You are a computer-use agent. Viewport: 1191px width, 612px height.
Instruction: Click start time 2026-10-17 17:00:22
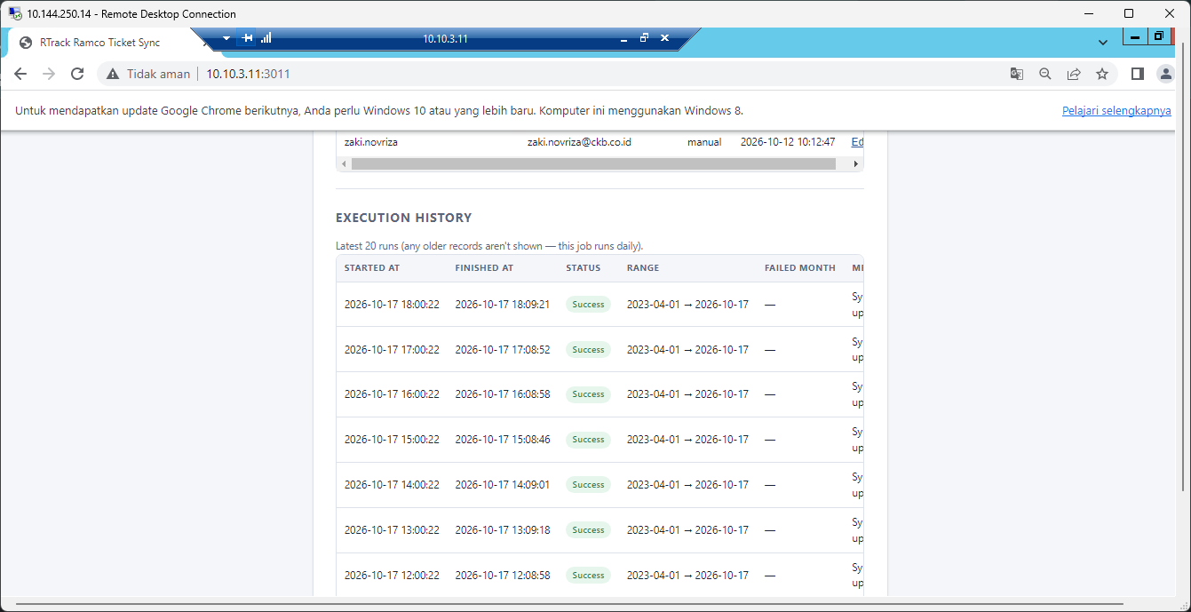pyautogui.click(x=392, y=350)
